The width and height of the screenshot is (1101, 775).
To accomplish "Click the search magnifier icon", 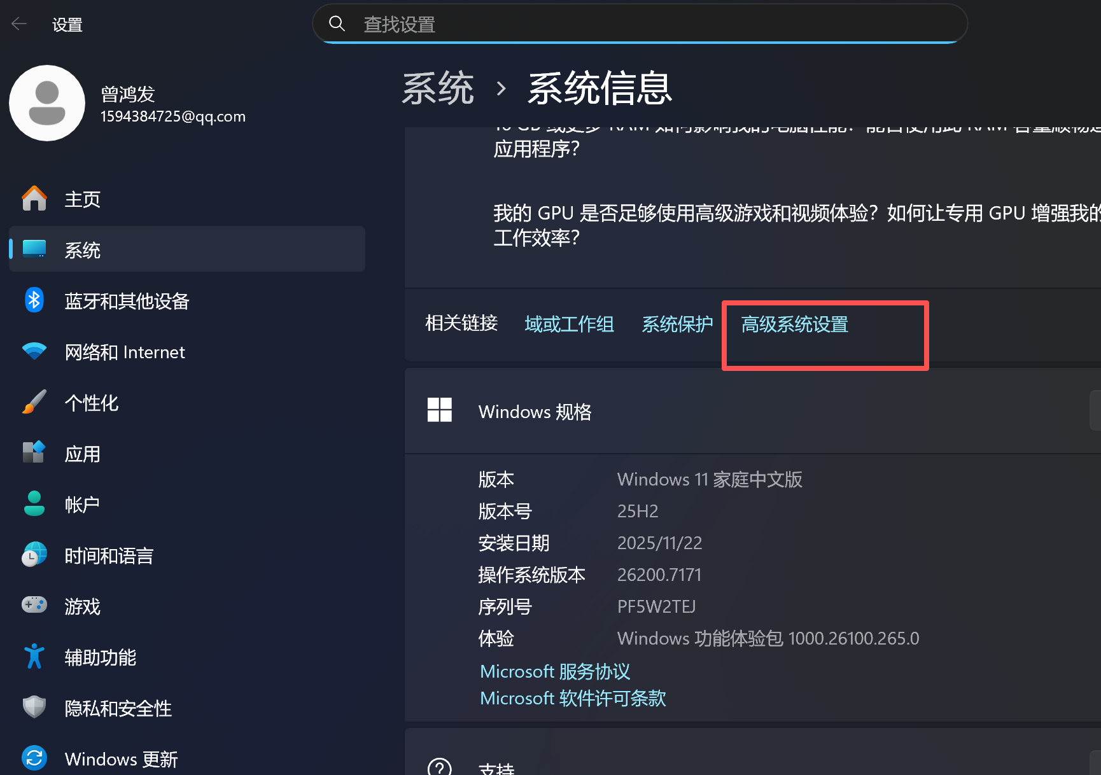I will pyautogui.click(x=337, y=24).
